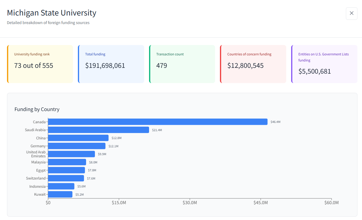This screenshot has height=220, width=362.
Task: Select the Kuwait funding bar
Action: tap(60, 194)
